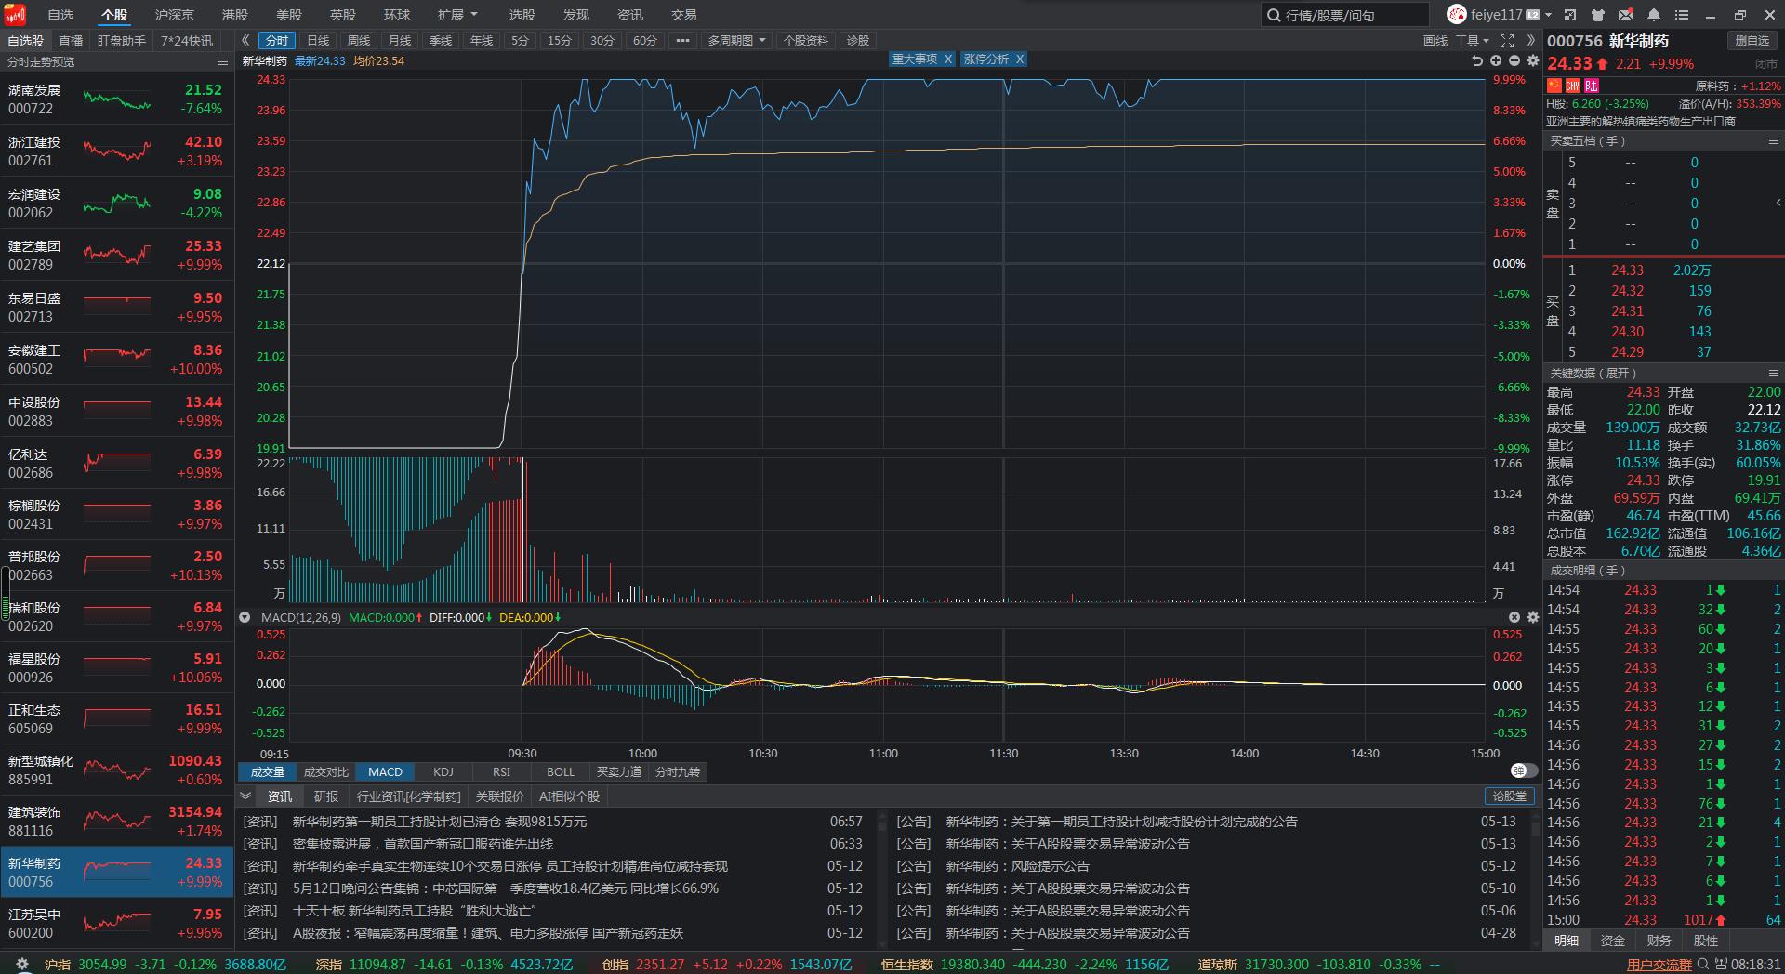1785x974 pixels.
Task: Open MACD indicator settings gear
Action: tap(1533, 617)
